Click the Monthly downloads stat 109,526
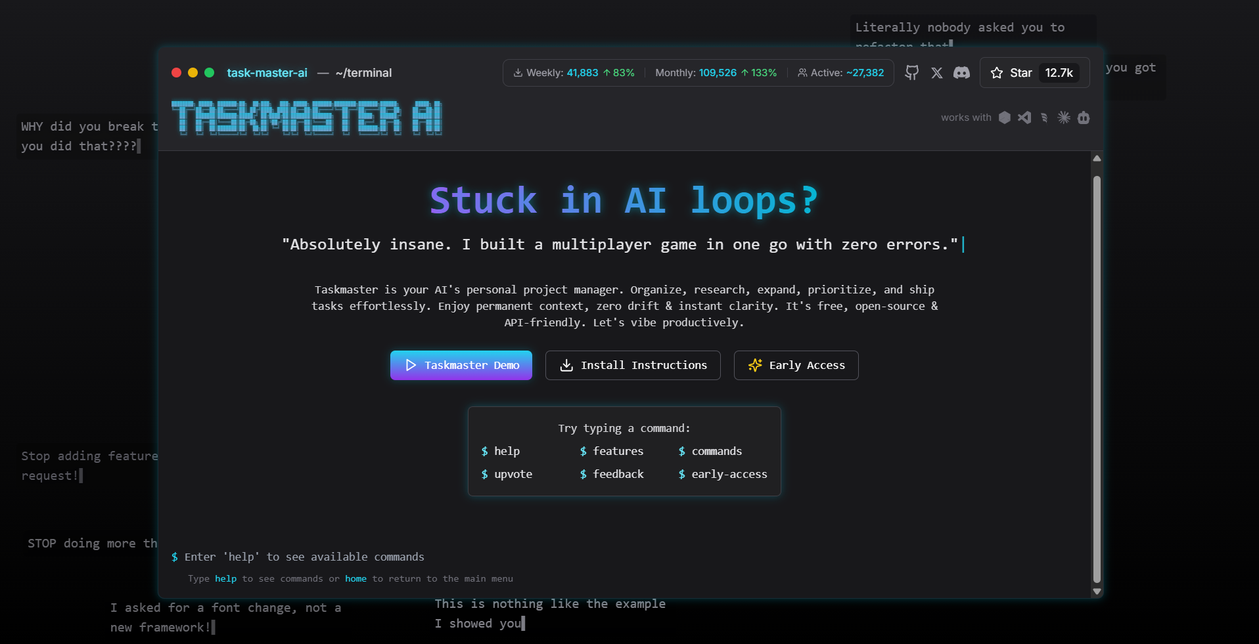 [x=718, y=73]
